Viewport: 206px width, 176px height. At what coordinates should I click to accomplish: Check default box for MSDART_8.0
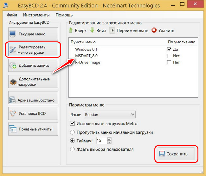(x=169, y=56)
